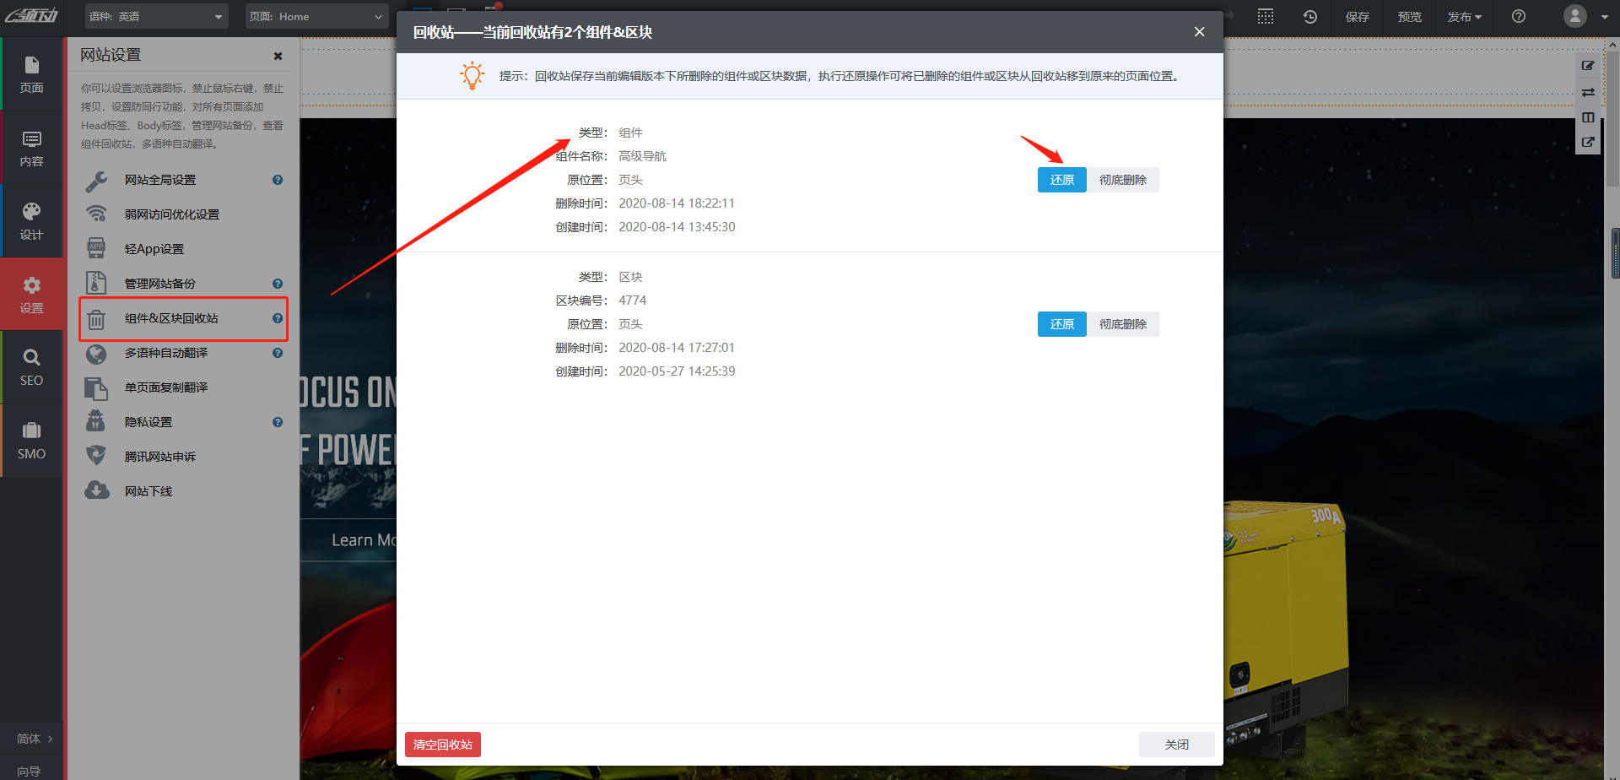Select 弱网访问优化设置 wifi icon
Viewport: 1620px width, 780px height.
coord(96,214)
